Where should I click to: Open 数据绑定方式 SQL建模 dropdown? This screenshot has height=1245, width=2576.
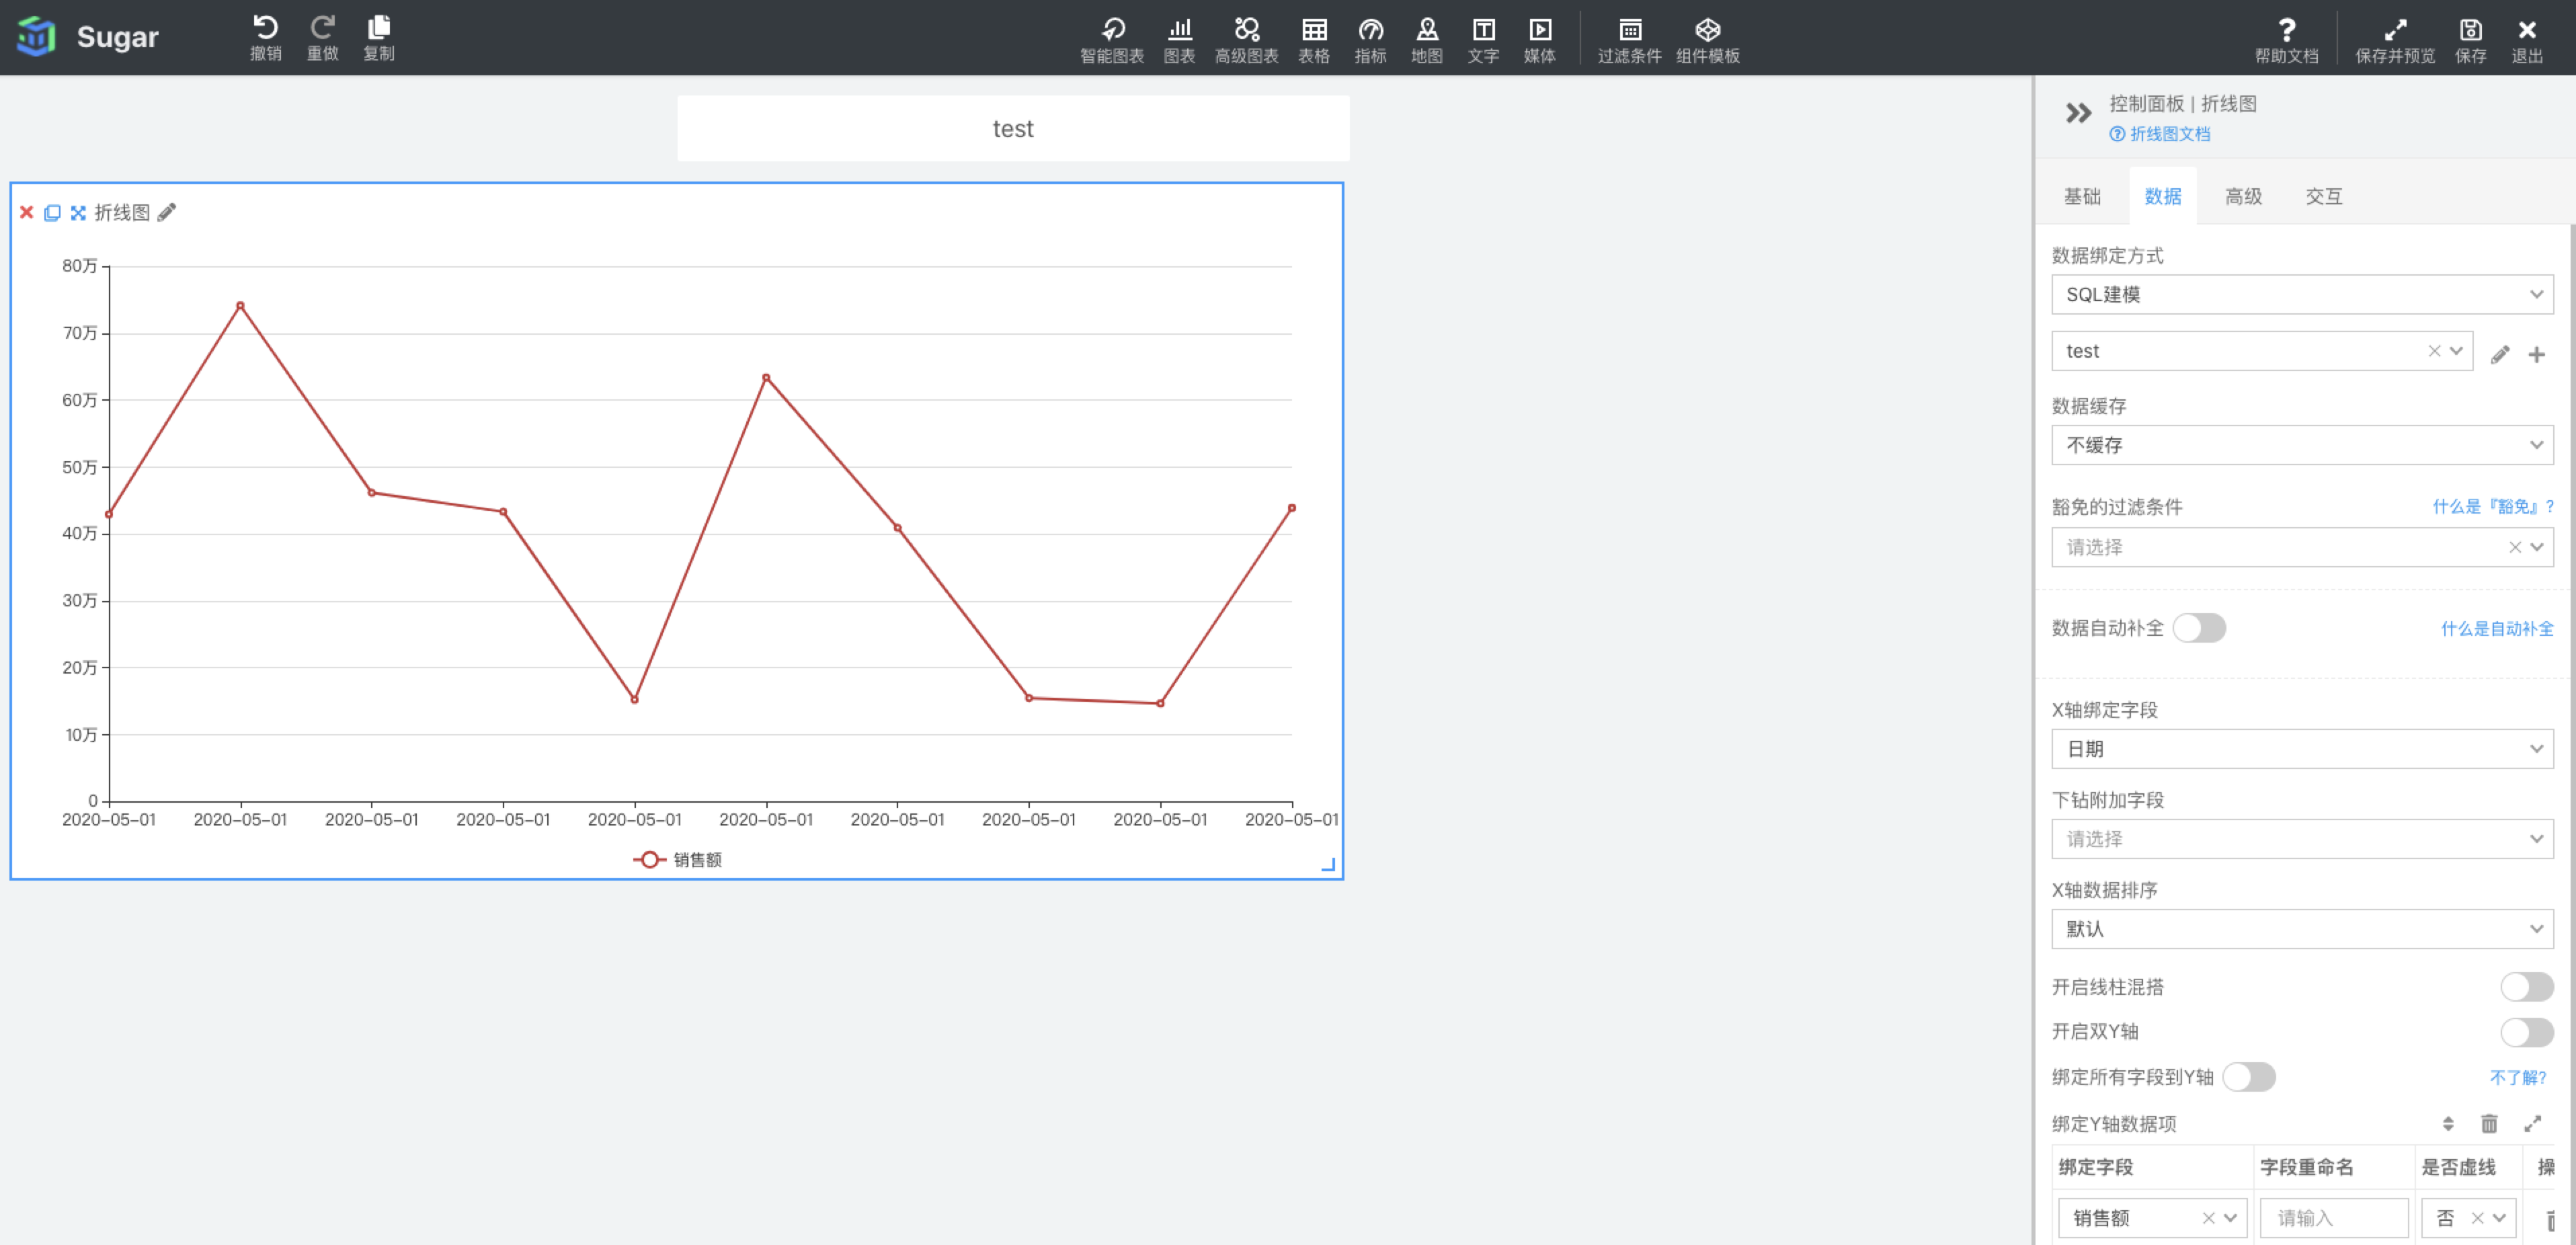(2302, 295)
